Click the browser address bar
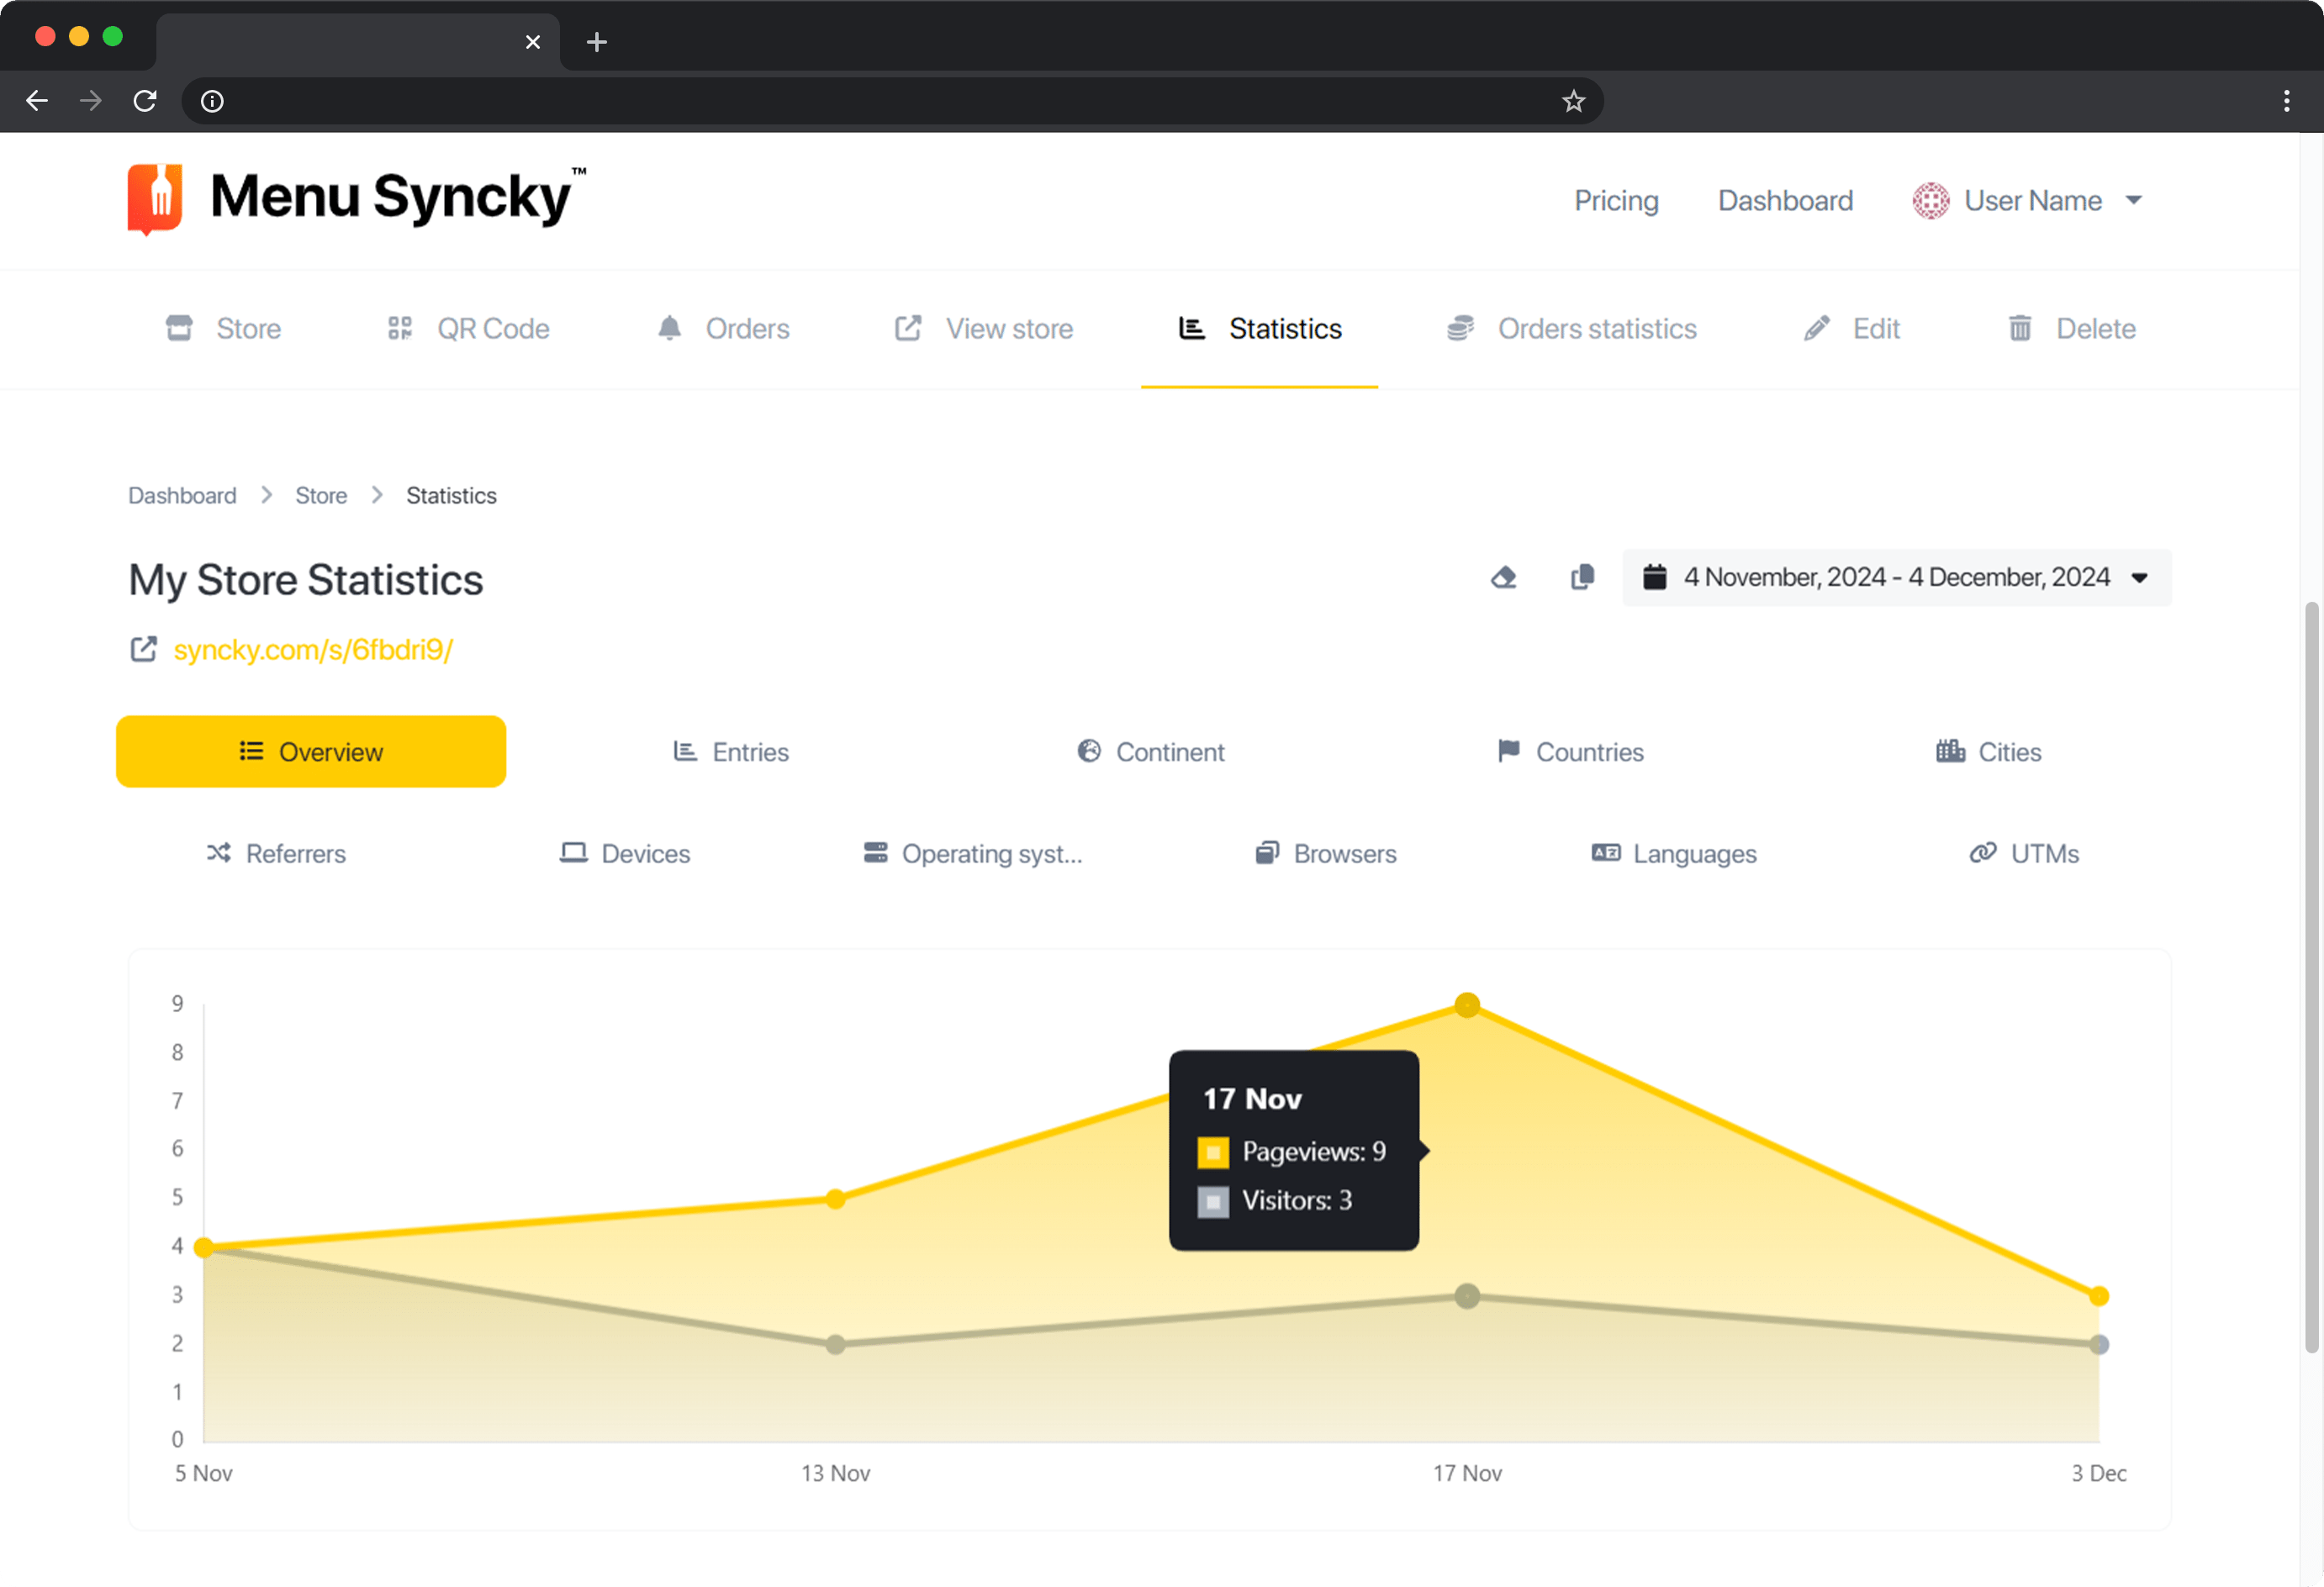 pos(890,101)
